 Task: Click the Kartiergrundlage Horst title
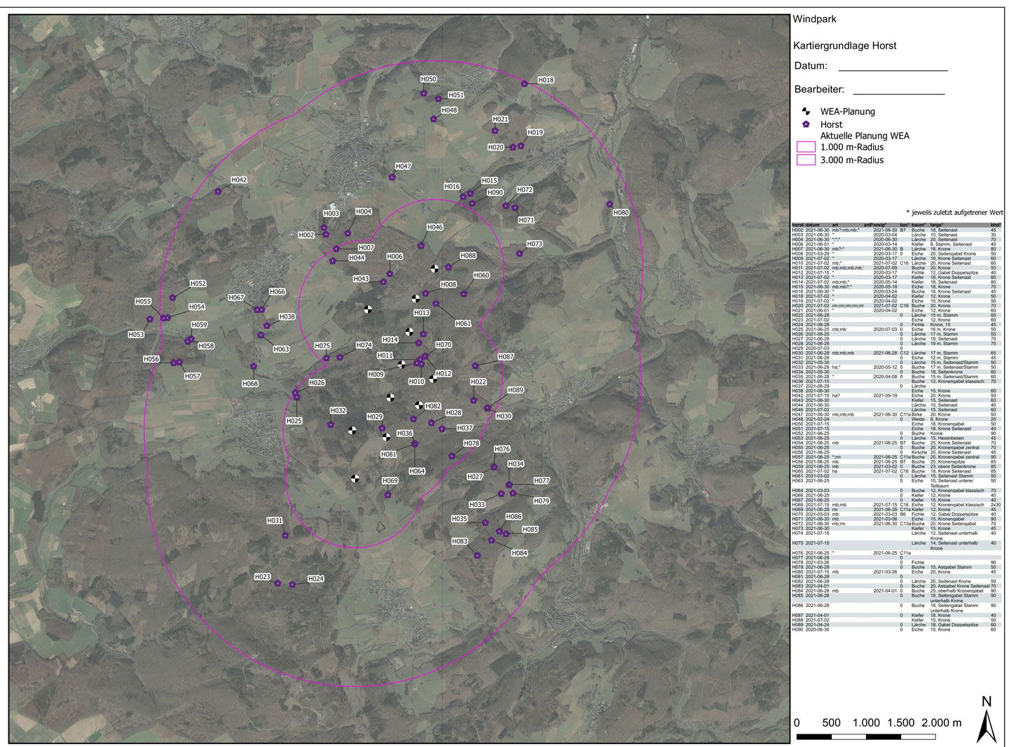(x=844, y=46)
